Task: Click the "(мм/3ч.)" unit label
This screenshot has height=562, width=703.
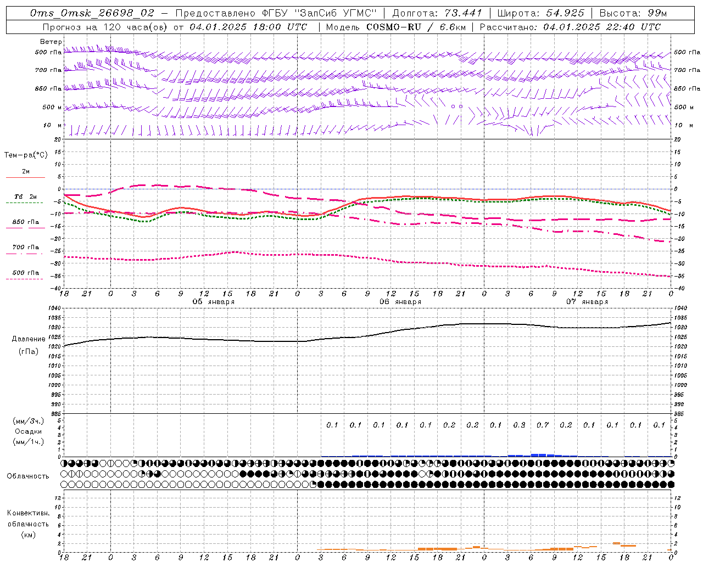Action: point(29,421)
